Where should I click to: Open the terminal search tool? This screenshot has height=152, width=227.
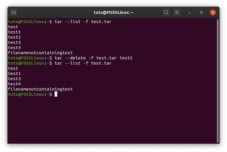pos(166,12)
